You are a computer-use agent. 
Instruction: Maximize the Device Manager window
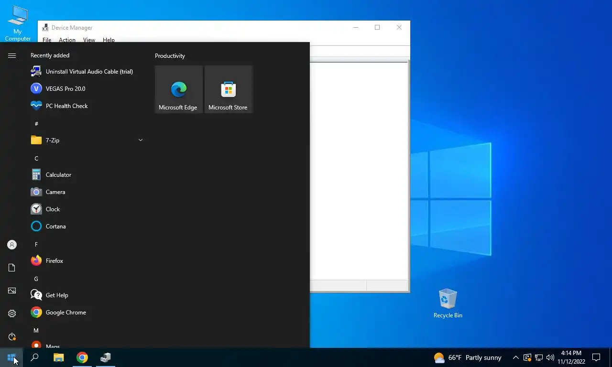[377, 27]
